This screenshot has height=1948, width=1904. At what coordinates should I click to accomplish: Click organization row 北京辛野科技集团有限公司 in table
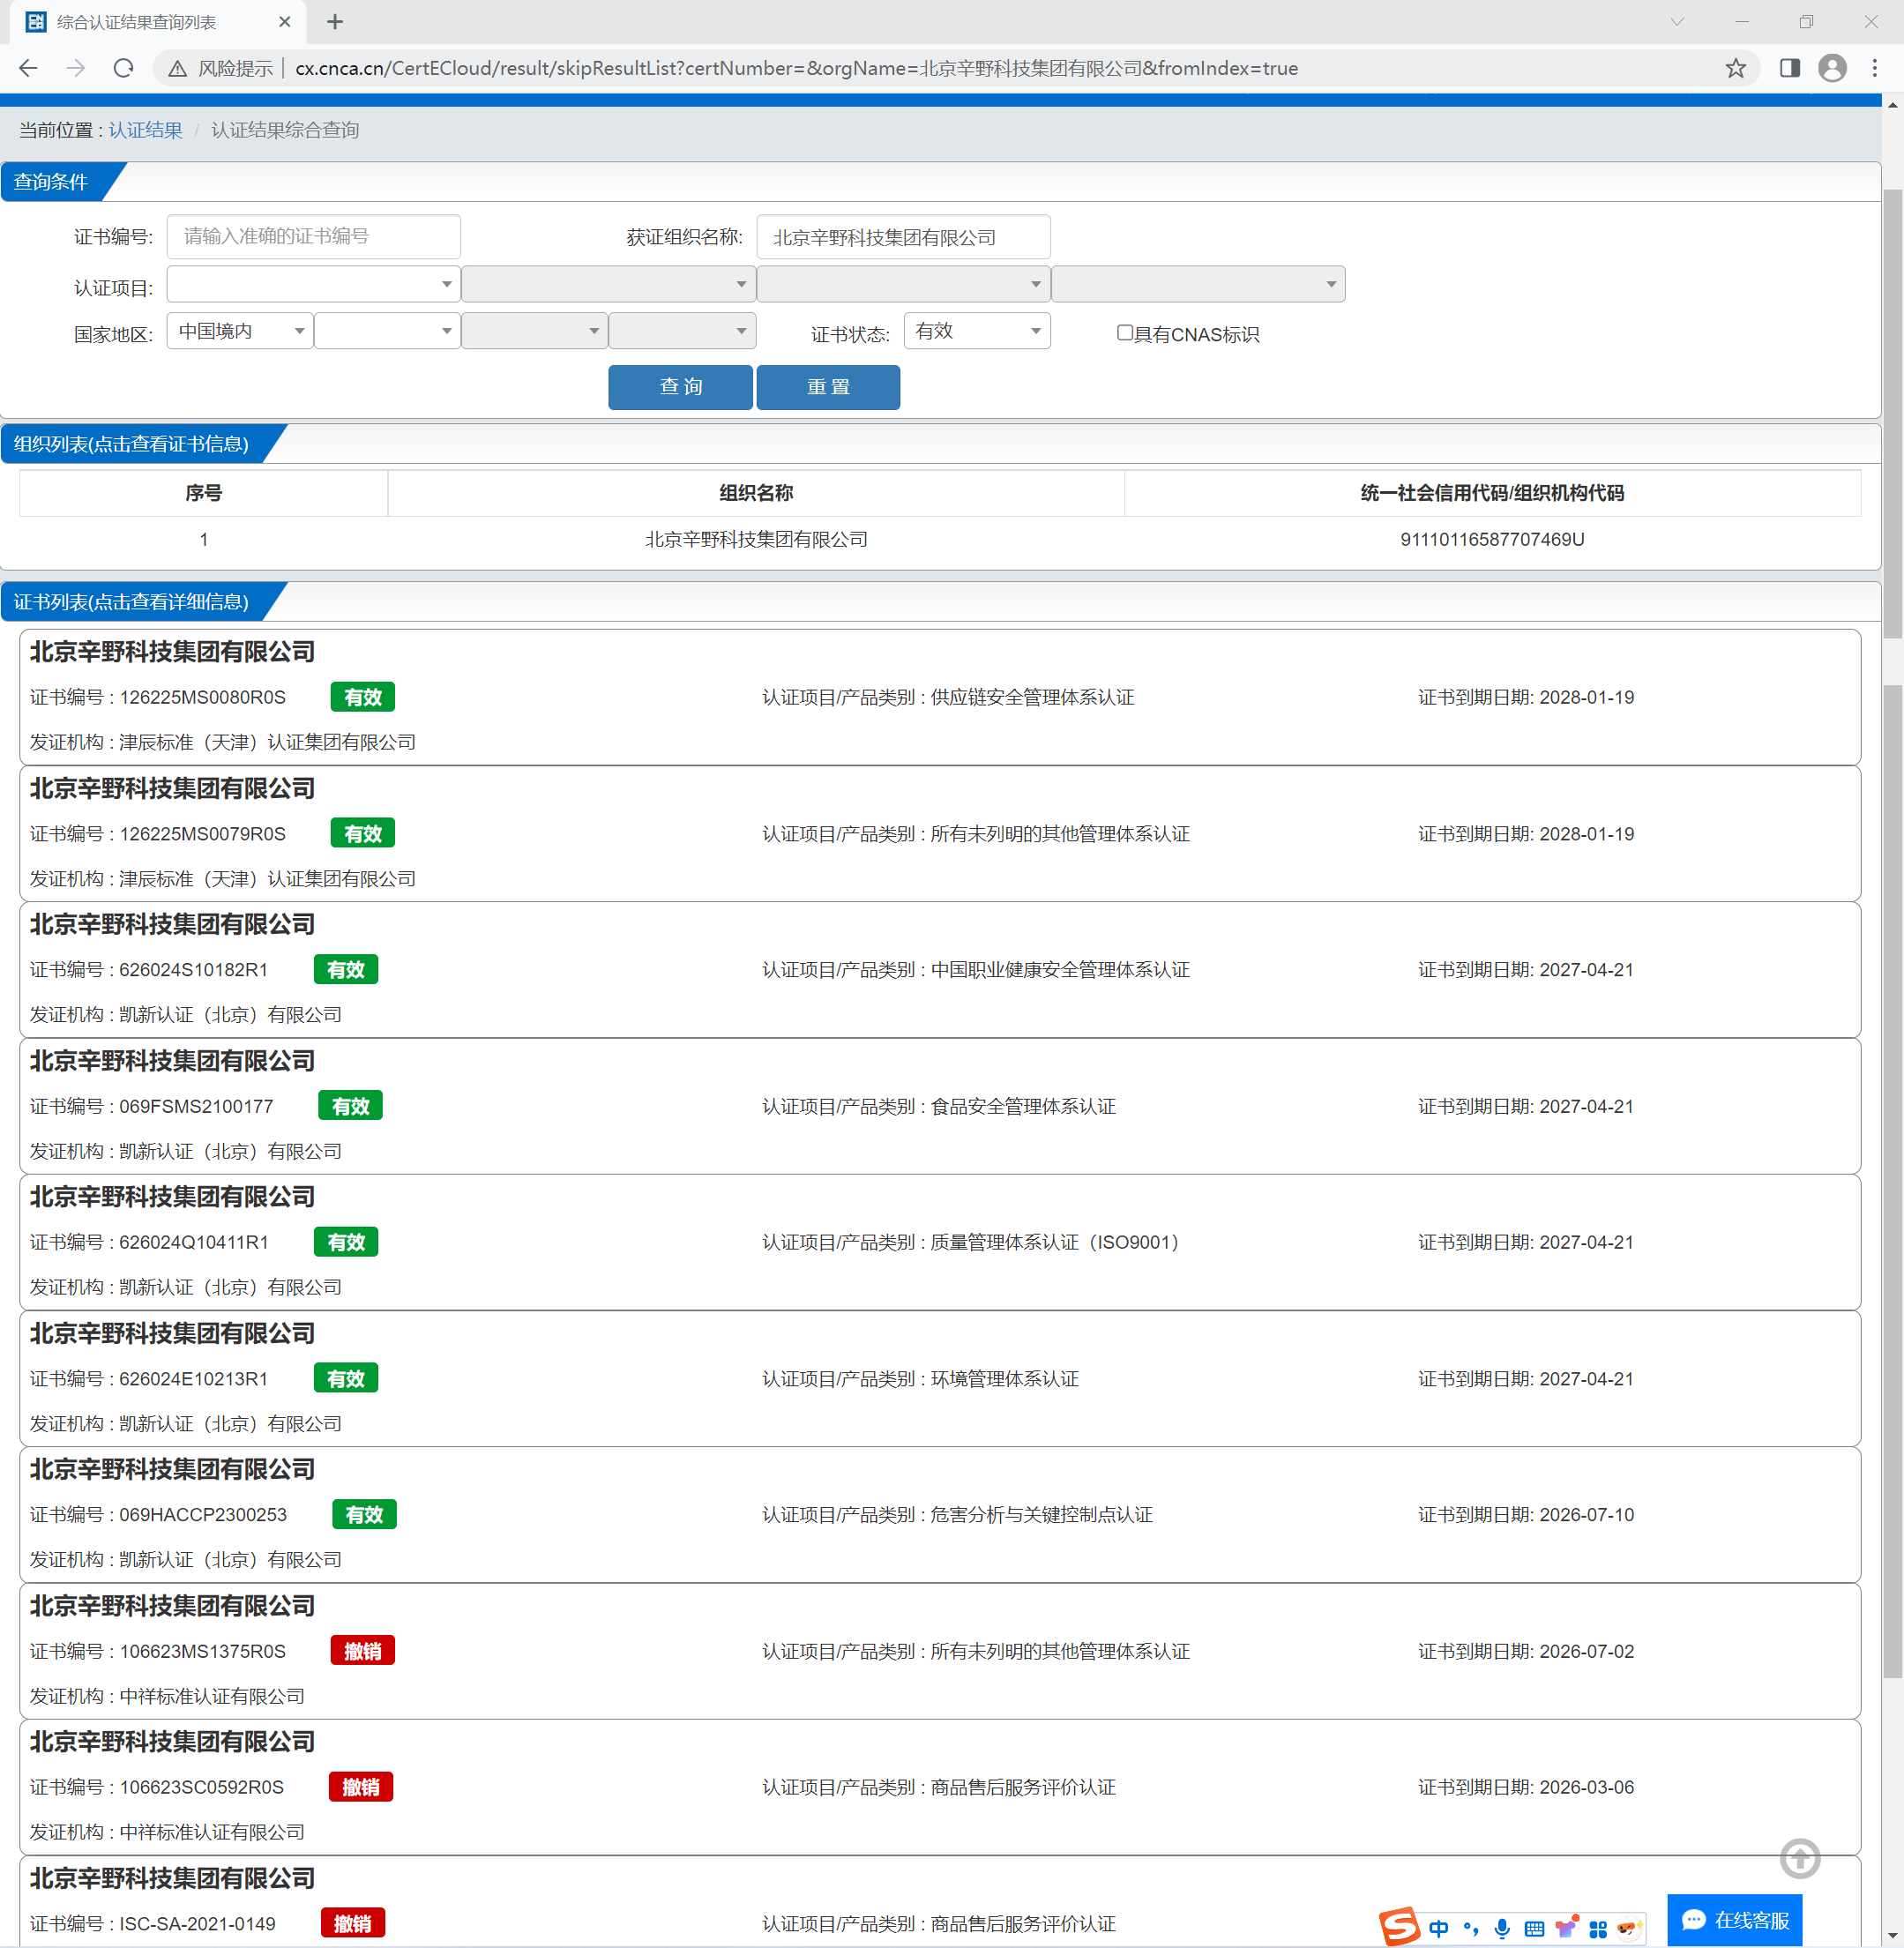[756, 540]
